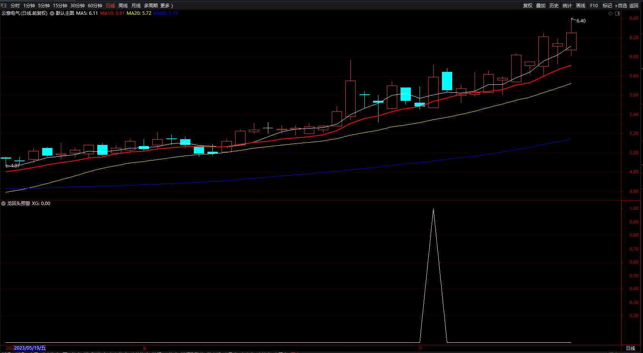Open the 多周期 multi-period view
Viewport: 643px width, 353px height.
tap(151, 6)
